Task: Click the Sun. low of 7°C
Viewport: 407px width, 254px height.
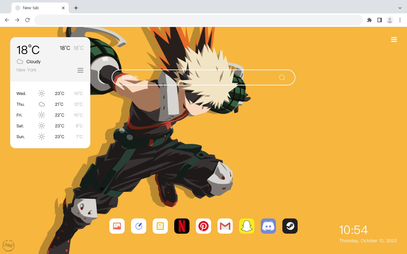Action: [79, 137]
